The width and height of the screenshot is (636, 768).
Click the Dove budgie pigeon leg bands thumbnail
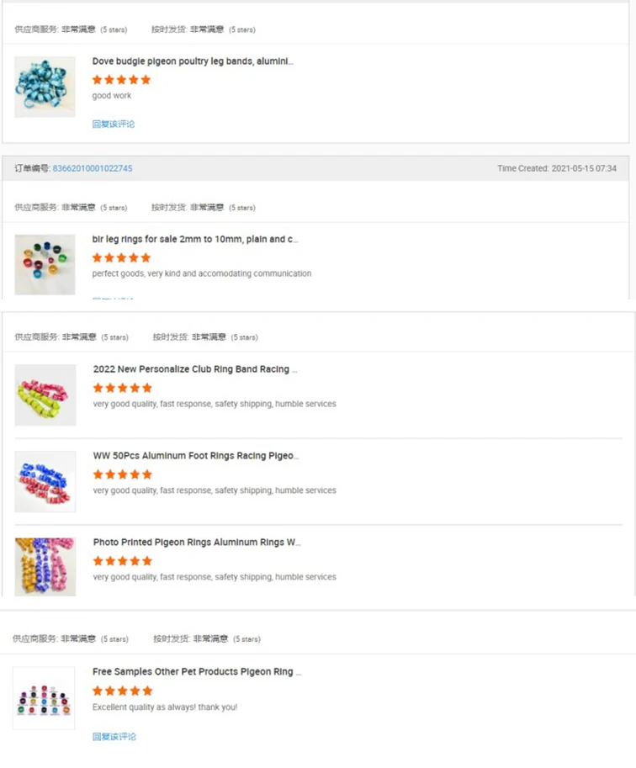pos(45,87)
